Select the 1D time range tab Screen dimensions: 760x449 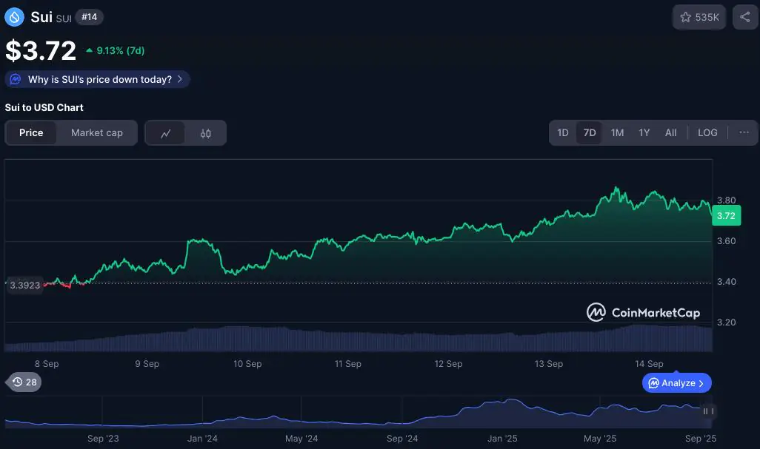563,132
